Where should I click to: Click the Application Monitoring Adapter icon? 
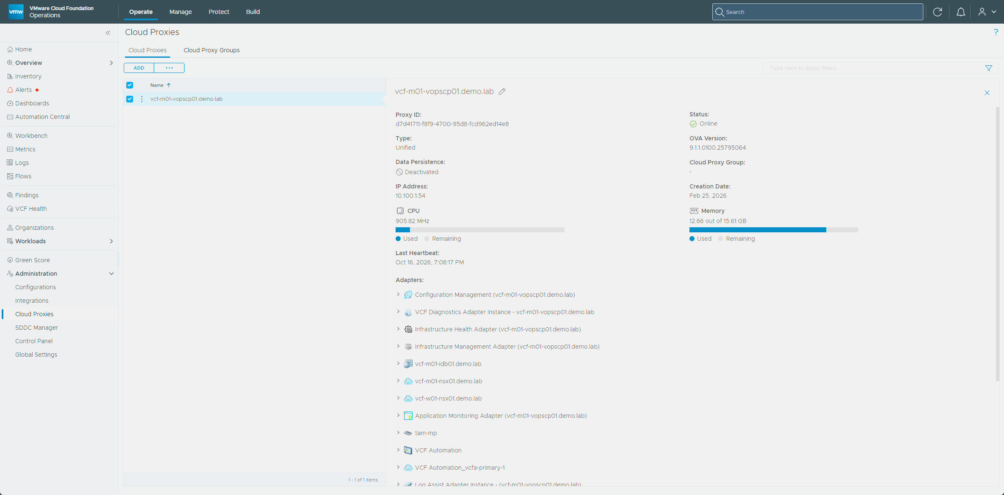point(408,416)
